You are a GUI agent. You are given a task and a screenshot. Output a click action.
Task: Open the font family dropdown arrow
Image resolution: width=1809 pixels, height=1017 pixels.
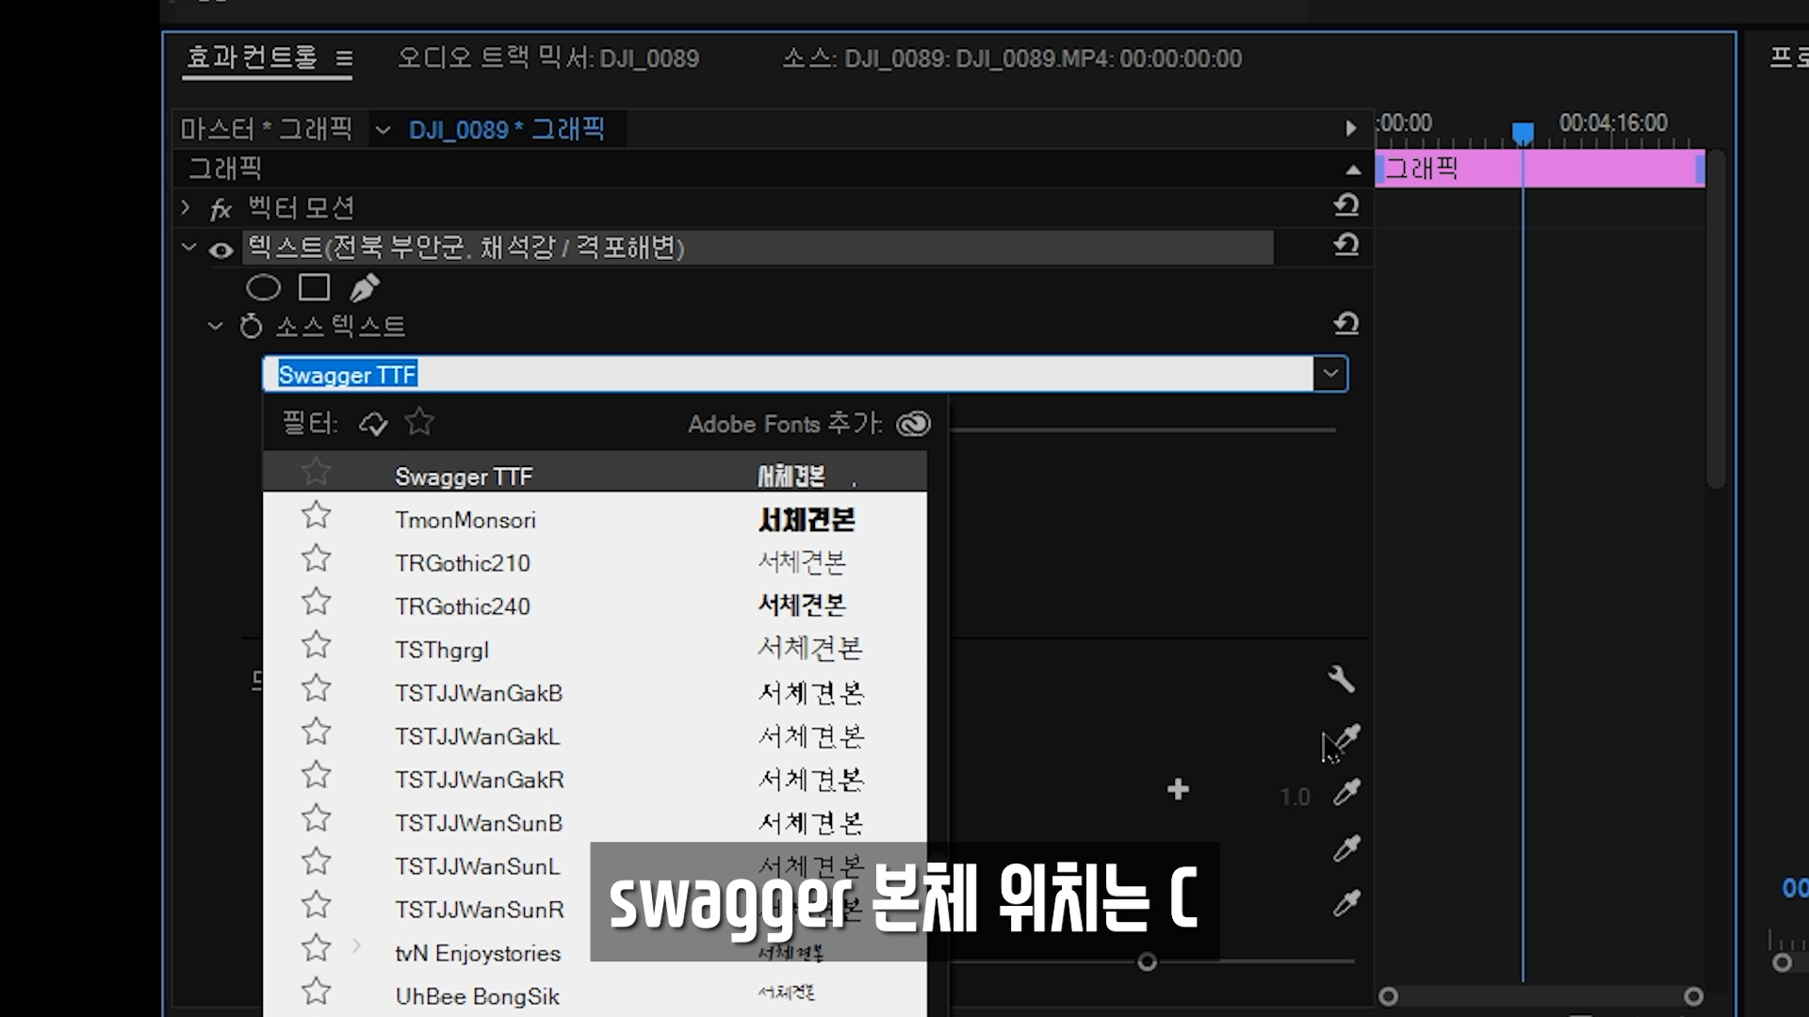pyautogui.click(x=1330, y=374)
